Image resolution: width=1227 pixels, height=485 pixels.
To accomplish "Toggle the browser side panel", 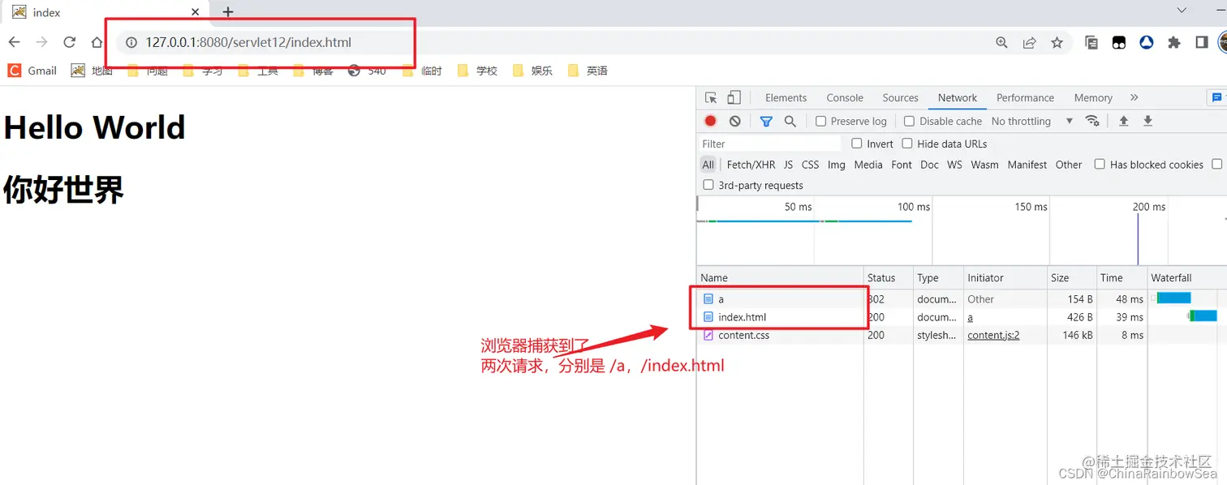I will [1202, 43].
